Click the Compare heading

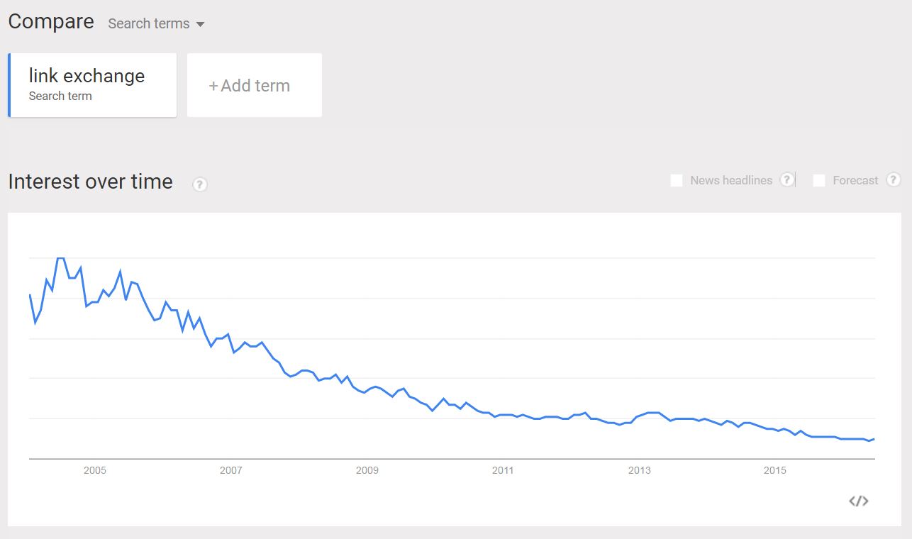coord(51,21)
